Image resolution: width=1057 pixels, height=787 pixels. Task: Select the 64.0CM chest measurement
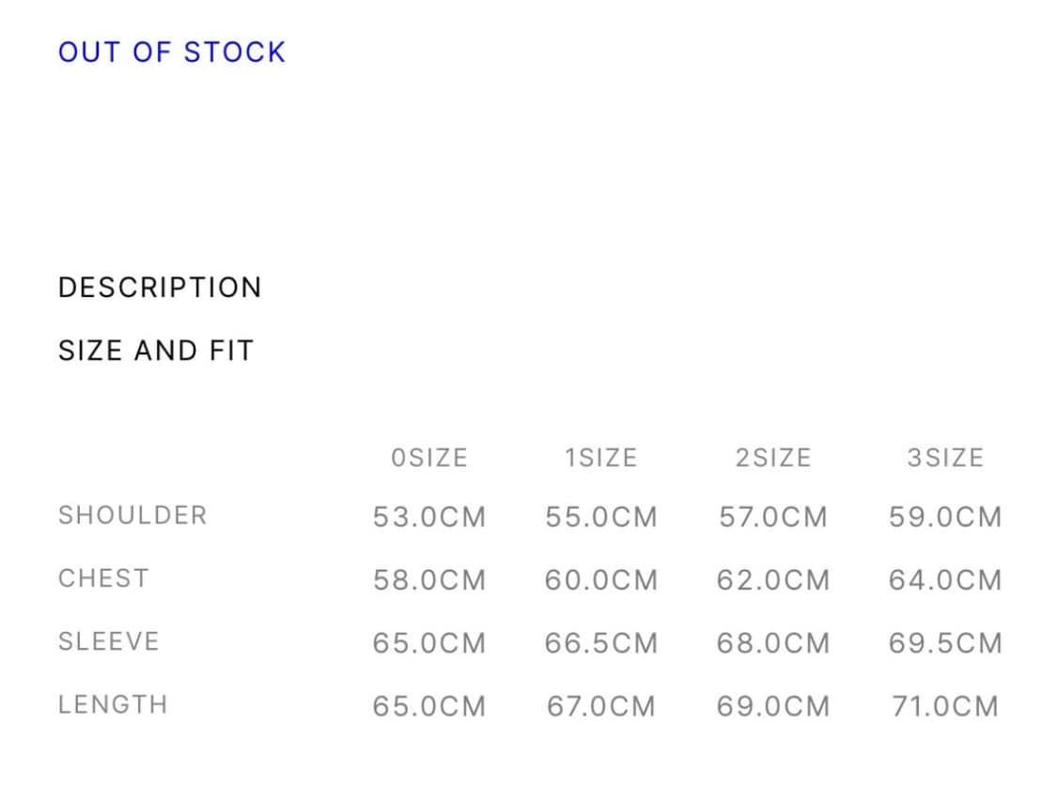pos(944,580)
